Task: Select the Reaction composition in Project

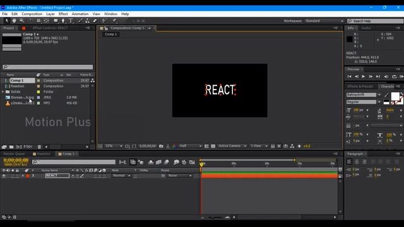Action: 18,86
